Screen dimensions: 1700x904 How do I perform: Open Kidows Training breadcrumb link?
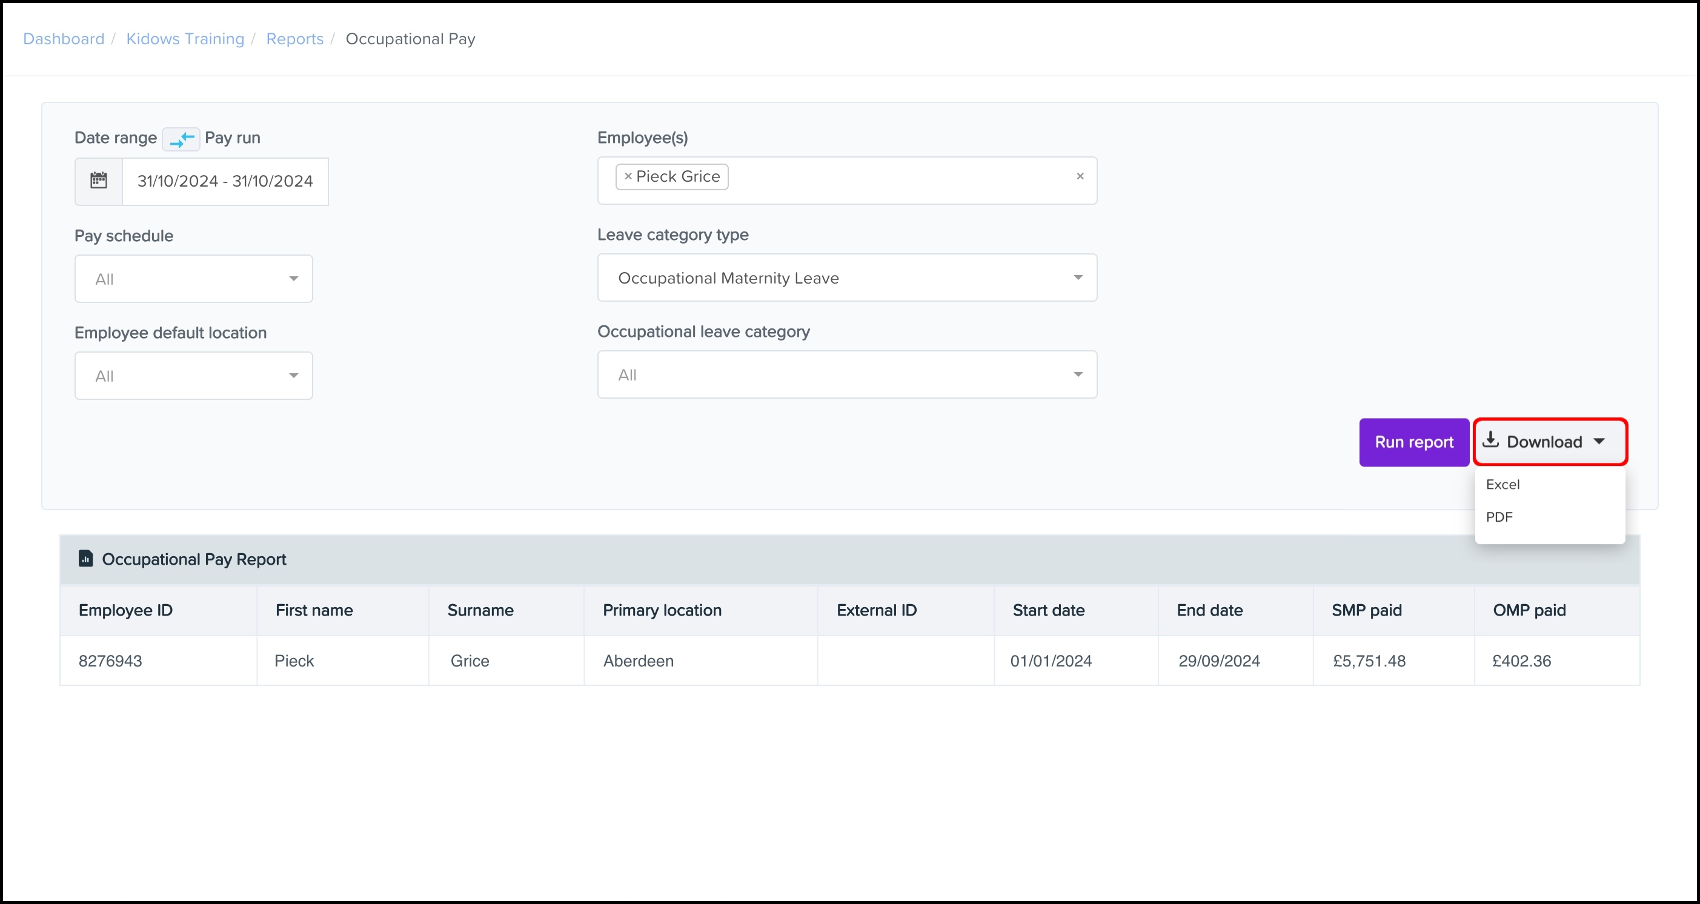click(185, 39)
